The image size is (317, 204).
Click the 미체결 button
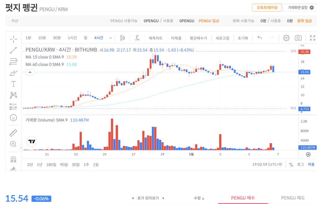(176, 38)
